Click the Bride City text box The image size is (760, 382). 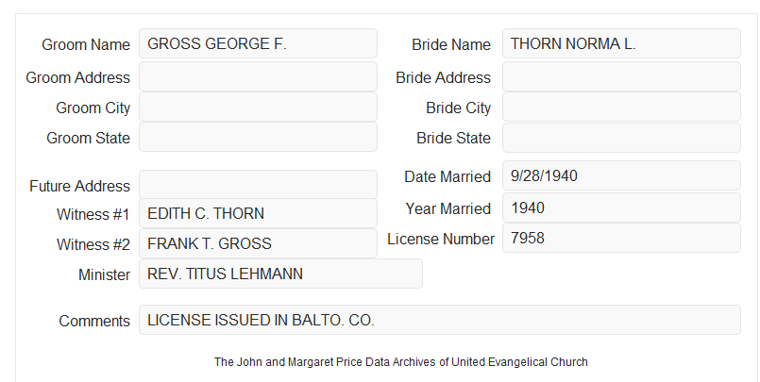coord(621,107)
